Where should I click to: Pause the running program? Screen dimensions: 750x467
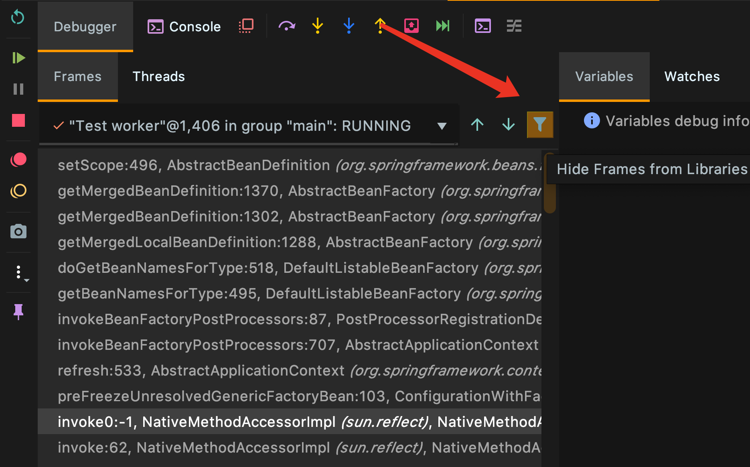[18, 89]
